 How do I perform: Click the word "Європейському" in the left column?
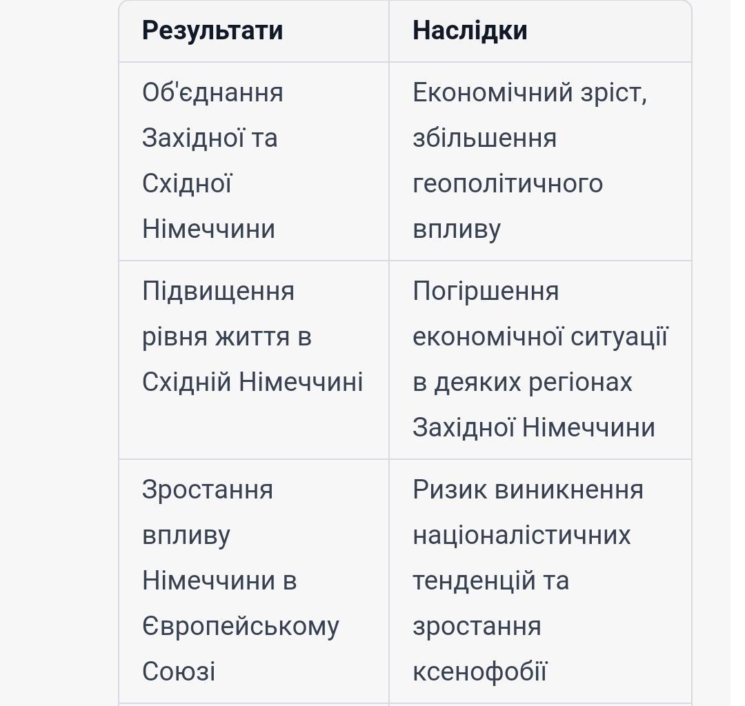click(241, 627)
